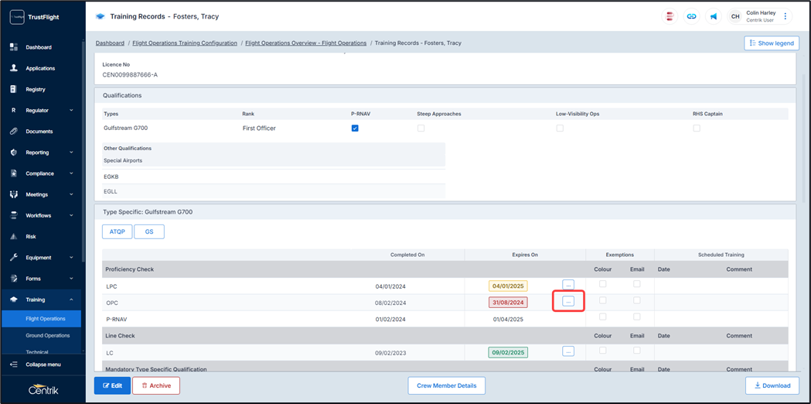Click the link chain icon in header
811x404 pixels.
pos(691,16)
